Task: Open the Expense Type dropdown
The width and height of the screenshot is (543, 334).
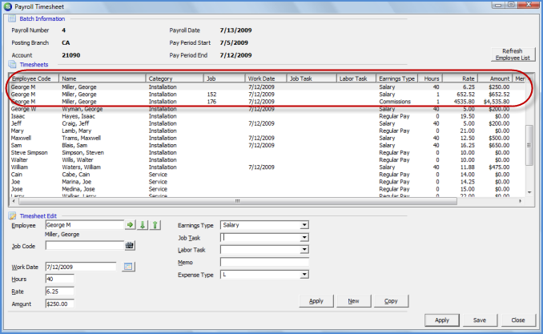Action: coord(304,275)
